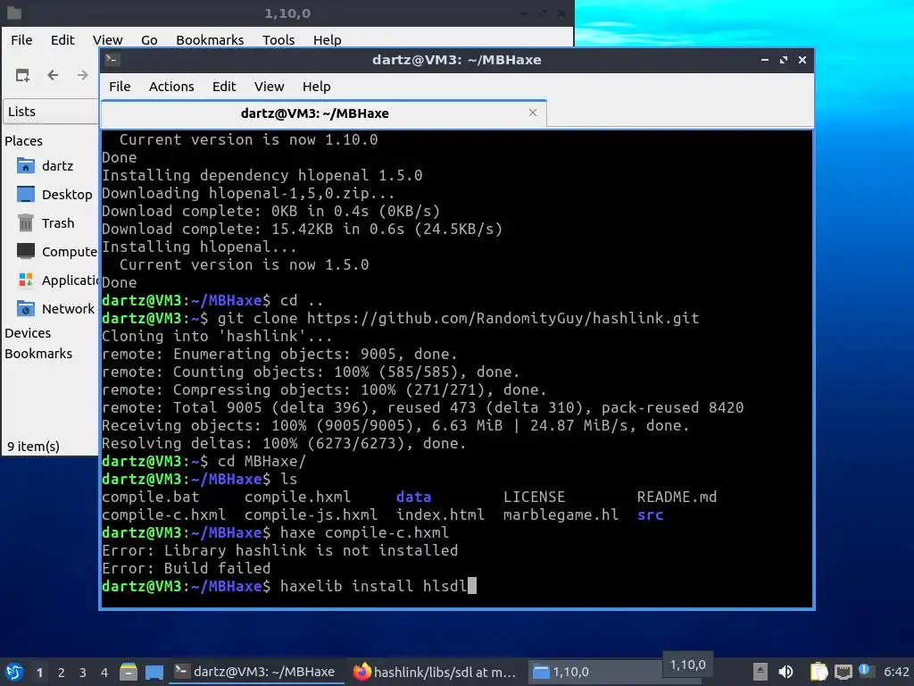Click the github hashlink.git URL in terminal
Image resolution: width=914 pixels, height=686 pixels.
coord(503,319)
